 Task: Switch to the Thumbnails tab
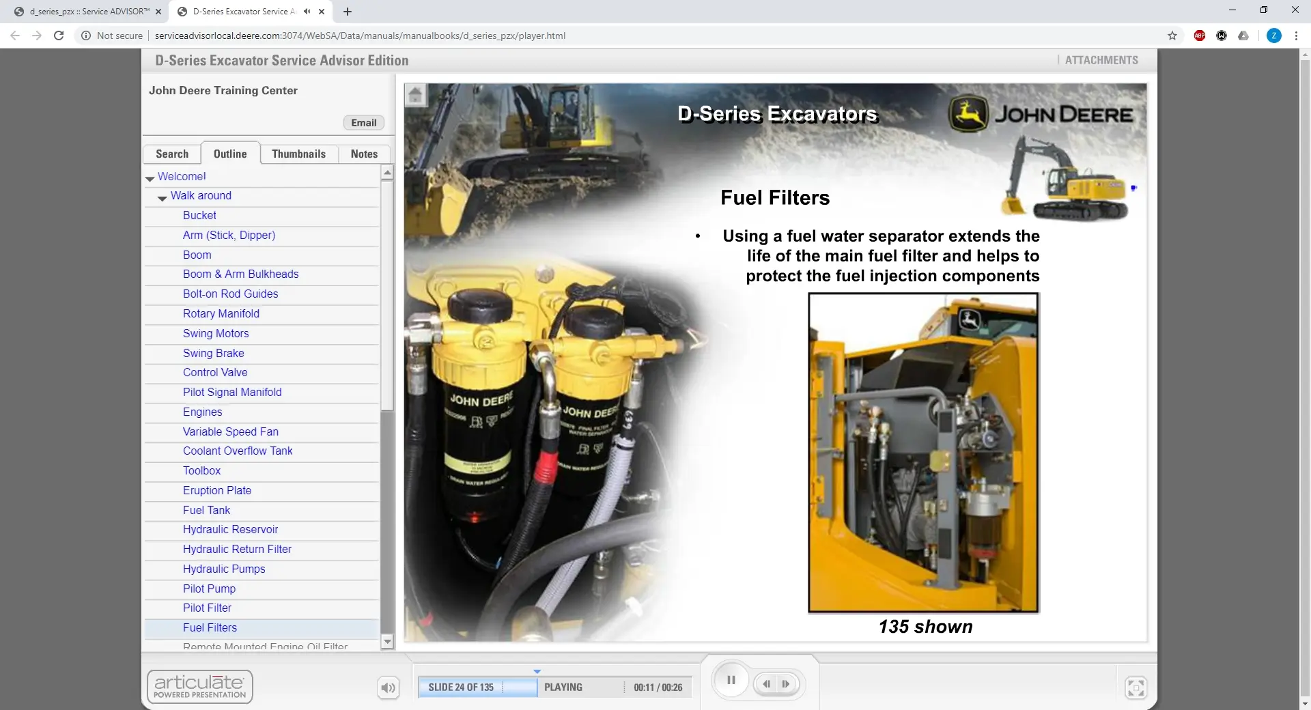click(298, 154)
